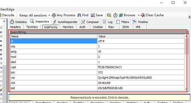Select the 'isid' name cell
This screenshot has height=103, width=191.
click(x=54, y=88)
